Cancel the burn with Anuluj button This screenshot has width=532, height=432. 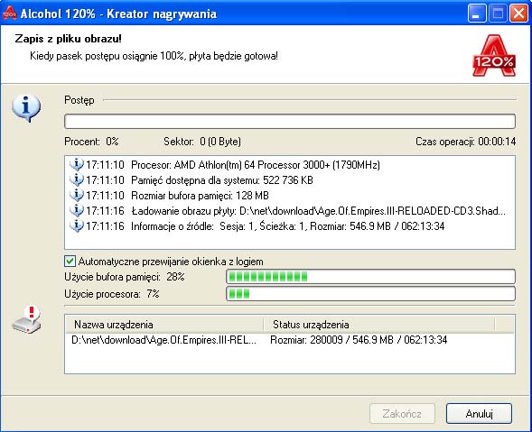[479, 413]
